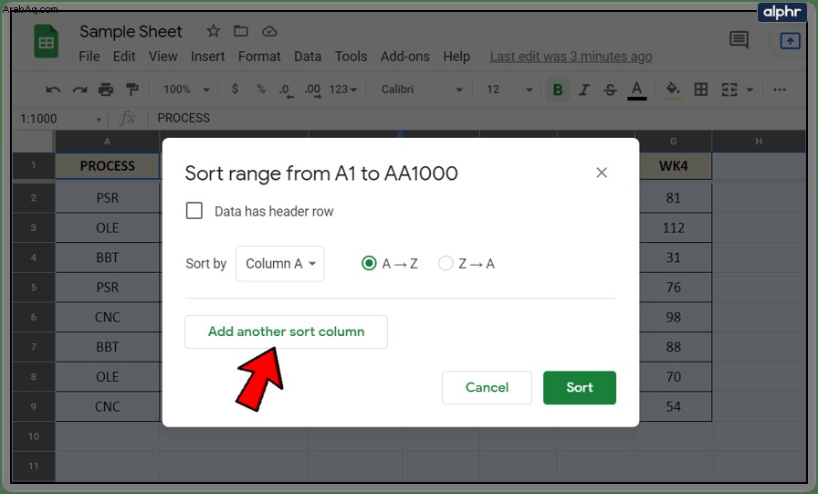Open the Data menu
This screenshot has height=494, width=818.
(x=308, y=57)
